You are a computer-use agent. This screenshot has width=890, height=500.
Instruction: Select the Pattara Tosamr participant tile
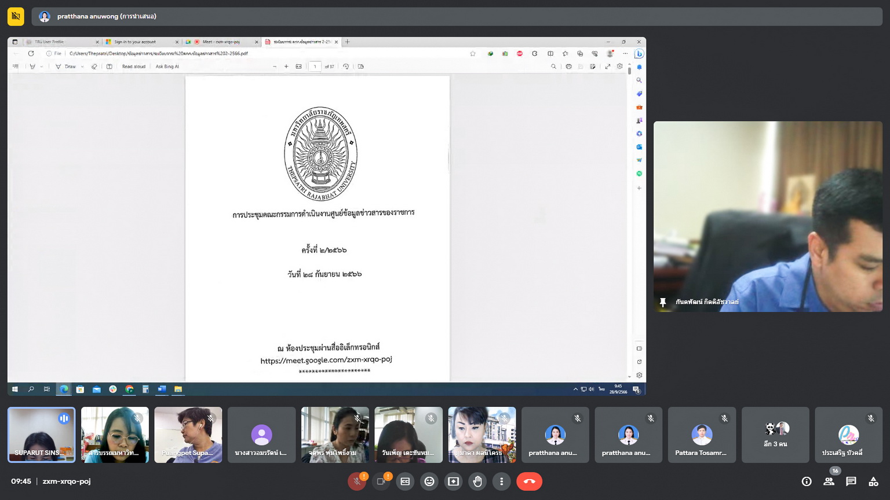702,435
